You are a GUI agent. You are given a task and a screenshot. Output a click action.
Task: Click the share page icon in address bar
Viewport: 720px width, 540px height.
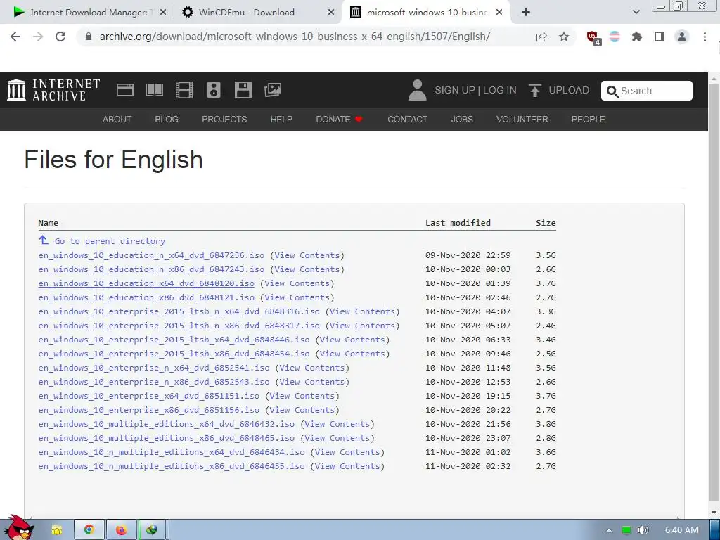click(541, 37)
